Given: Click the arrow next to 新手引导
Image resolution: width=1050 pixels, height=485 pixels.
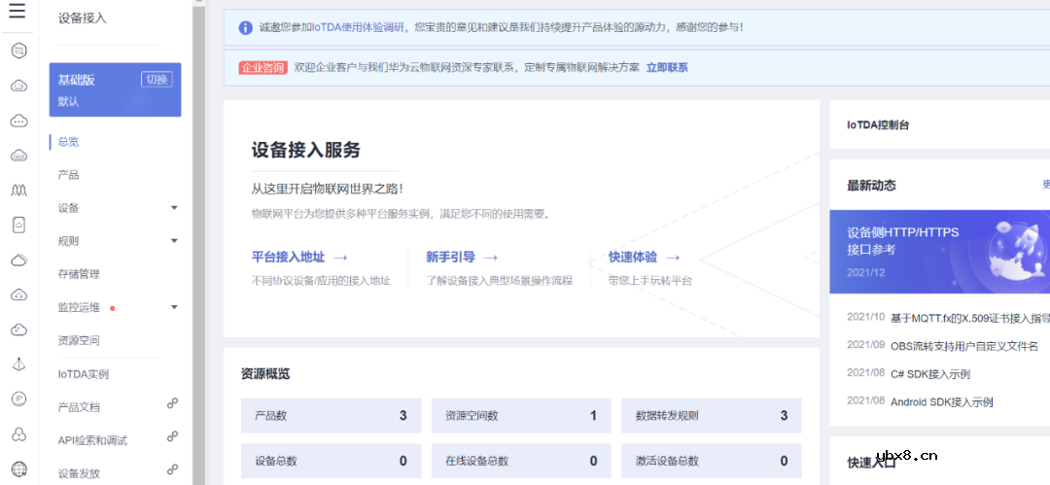Looking at the screenshot, I should 491,258.
